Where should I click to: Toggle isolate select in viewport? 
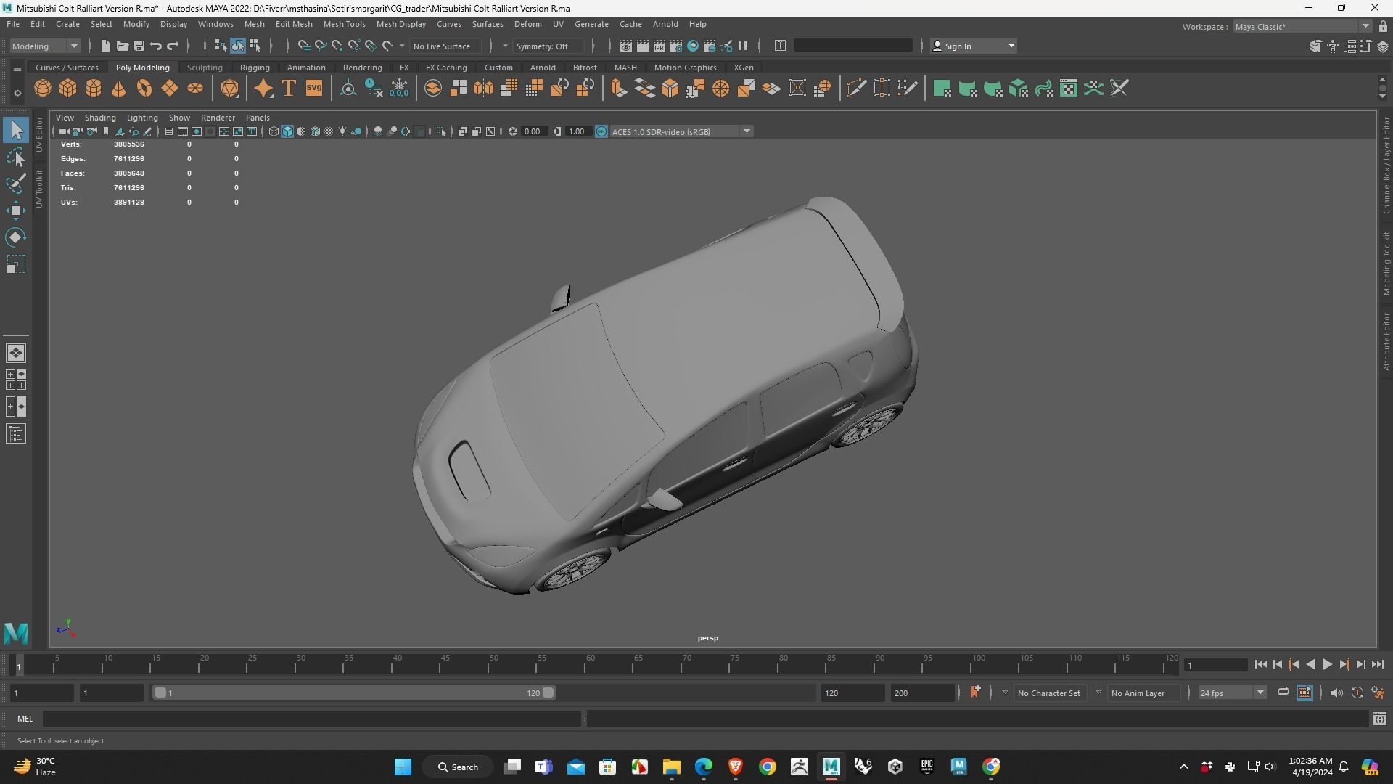[x=440, y=131]
